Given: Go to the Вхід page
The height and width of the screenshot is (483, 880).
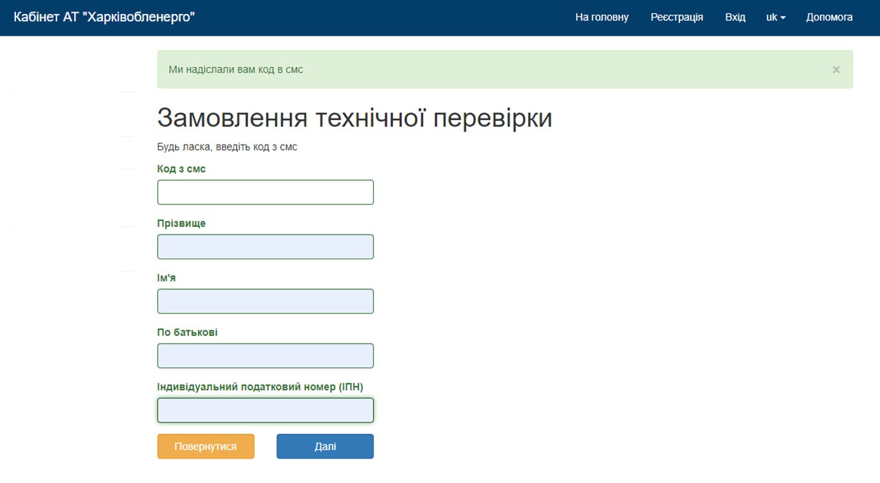Looking at the screenshot, I should click(x=735, y=17).
